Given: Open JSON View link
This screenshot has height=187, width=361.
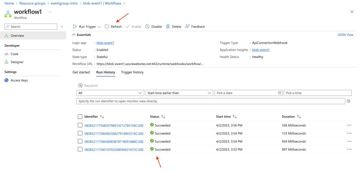Looking at the screenshot, I should tap(345, 35).
